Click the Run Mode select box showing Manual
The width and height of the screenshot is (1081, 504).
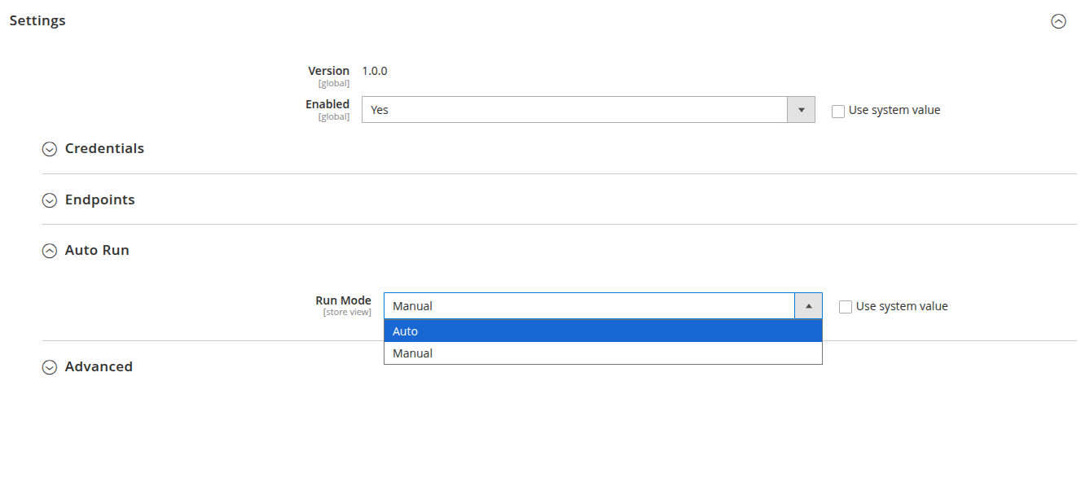pyautogui.click(x=603, y=306)
